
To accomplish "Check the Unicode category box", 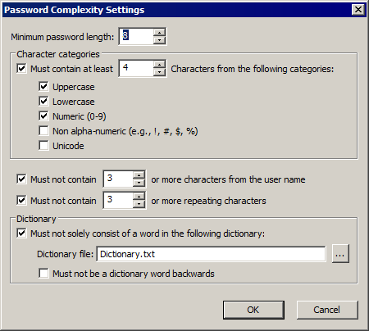I will tap(43, 146).
